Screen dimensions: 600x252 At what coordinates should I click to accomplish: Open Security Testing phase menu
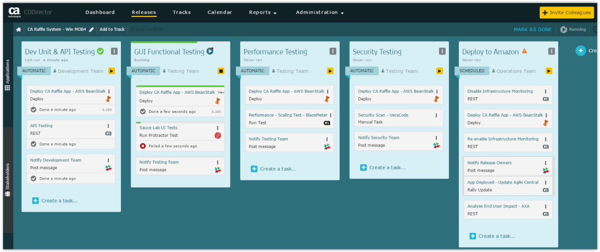pos(442,51)
